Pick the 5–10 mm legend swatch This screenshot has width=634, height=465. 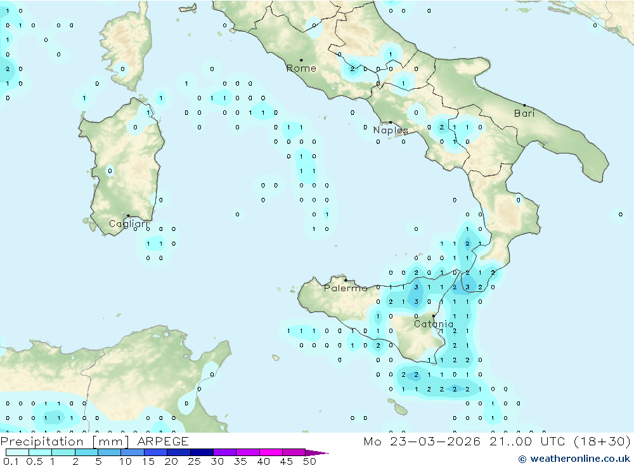[x=109, y=452]
